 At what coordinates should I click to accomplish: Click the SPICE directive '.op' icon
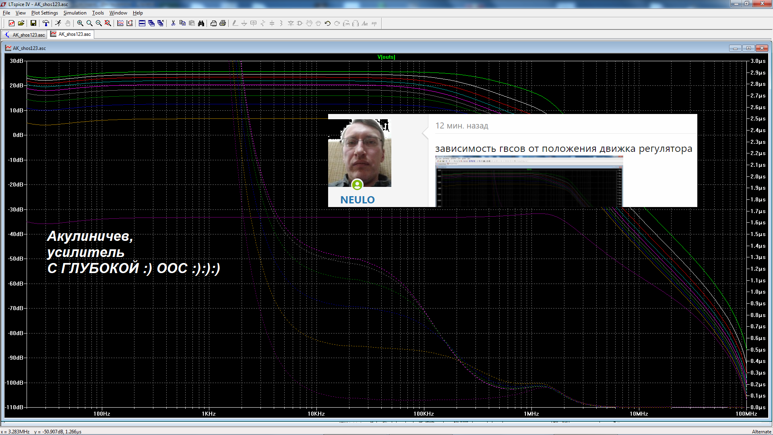(x=374, y=23)
